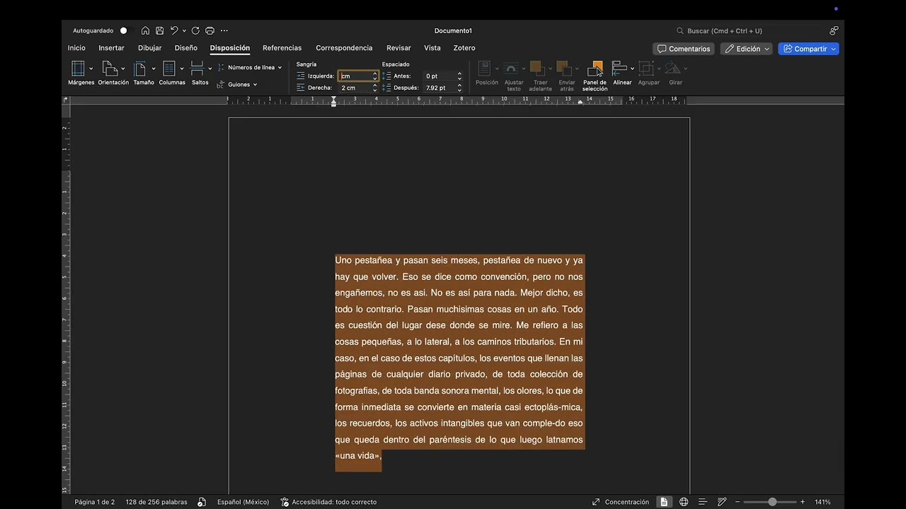Viewport: 906px width, 509px height.
Task: Open the Columnas layout menu
Action: point(172,74)
